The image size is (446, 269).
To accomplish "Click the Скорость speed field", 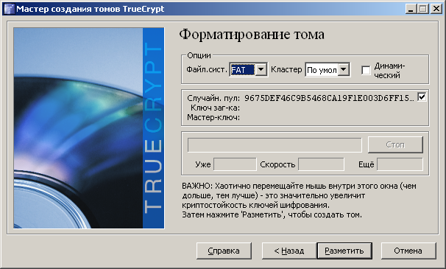I will tap(321, 164).
